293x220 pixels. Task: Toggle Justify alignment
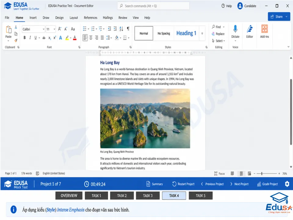point(102,38)
